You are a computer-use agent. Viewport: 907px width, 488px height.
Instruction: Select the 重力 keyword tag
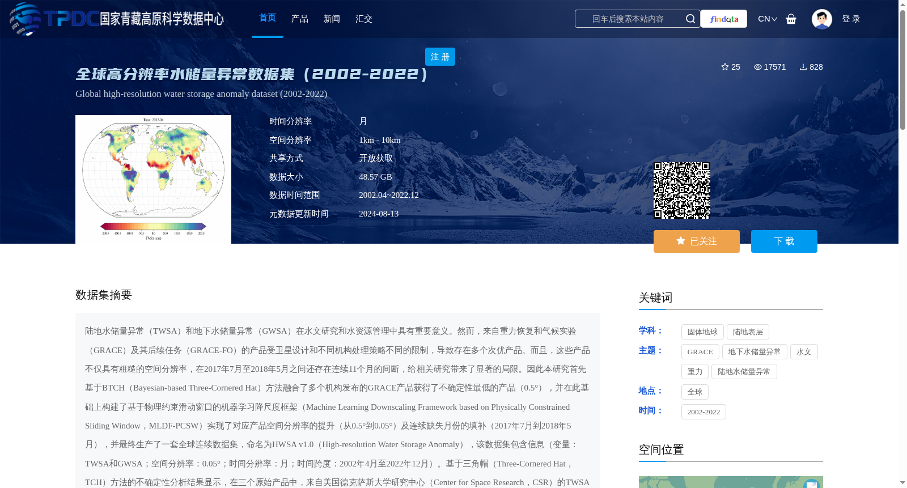click(x=695, y=372)
